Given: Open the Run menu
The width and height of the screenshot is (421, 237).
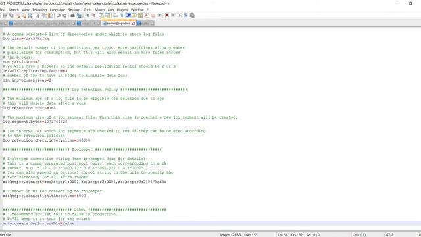Looking at the screenshot, I should [111, 10].
